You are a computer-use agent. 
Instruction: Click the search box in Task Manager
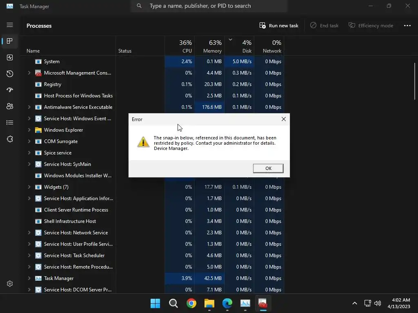point(209,6)
